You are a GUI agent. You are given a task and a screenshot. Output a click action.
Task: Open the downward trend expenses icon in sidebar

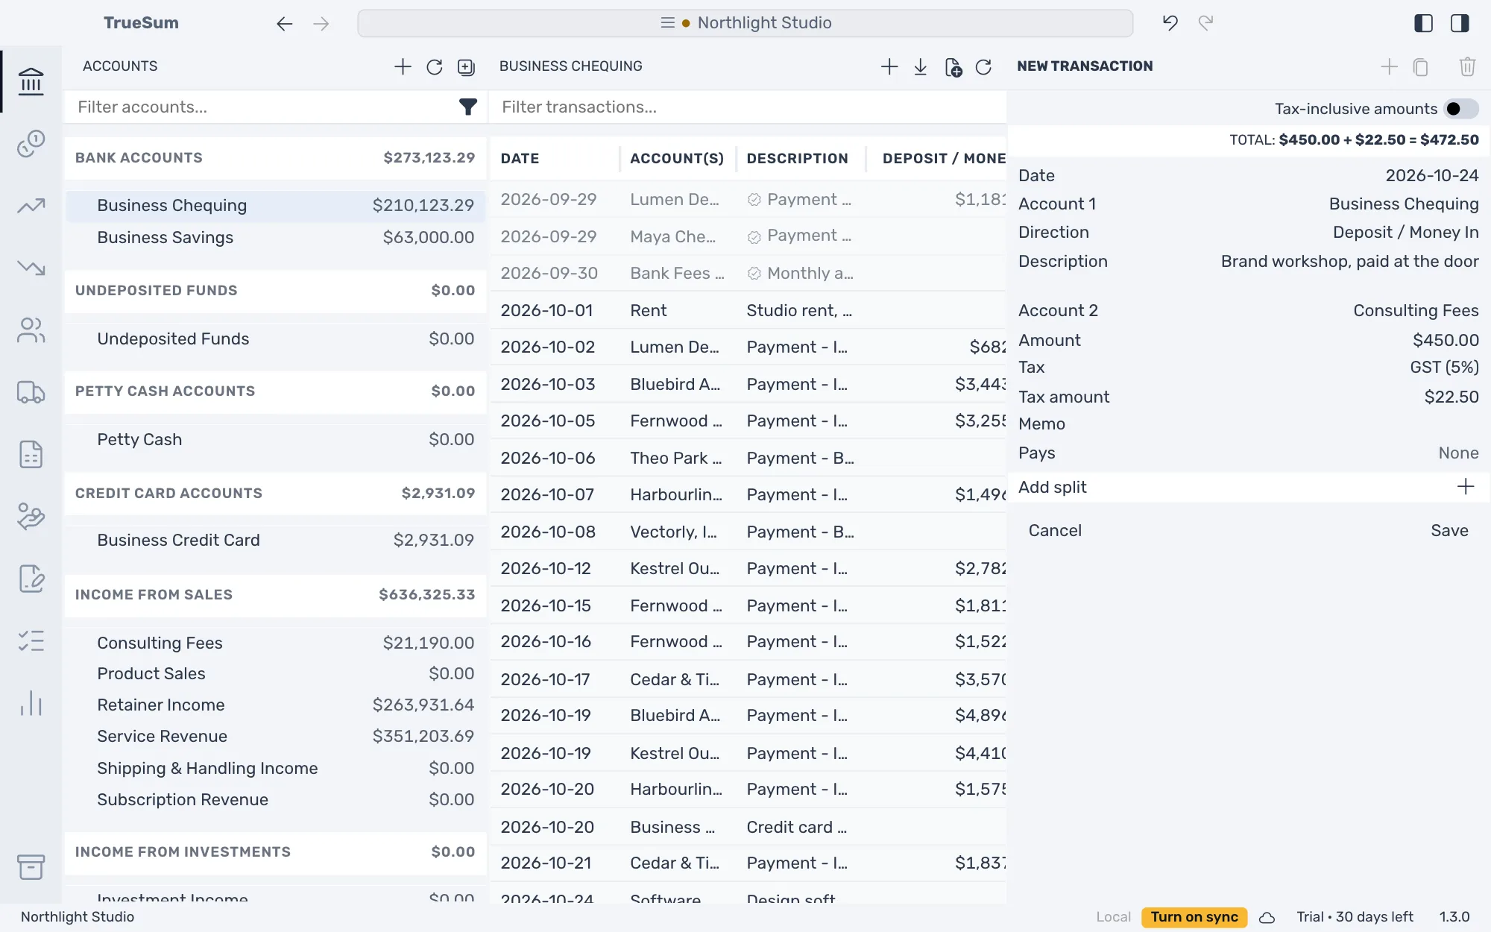tap(31, 267)
